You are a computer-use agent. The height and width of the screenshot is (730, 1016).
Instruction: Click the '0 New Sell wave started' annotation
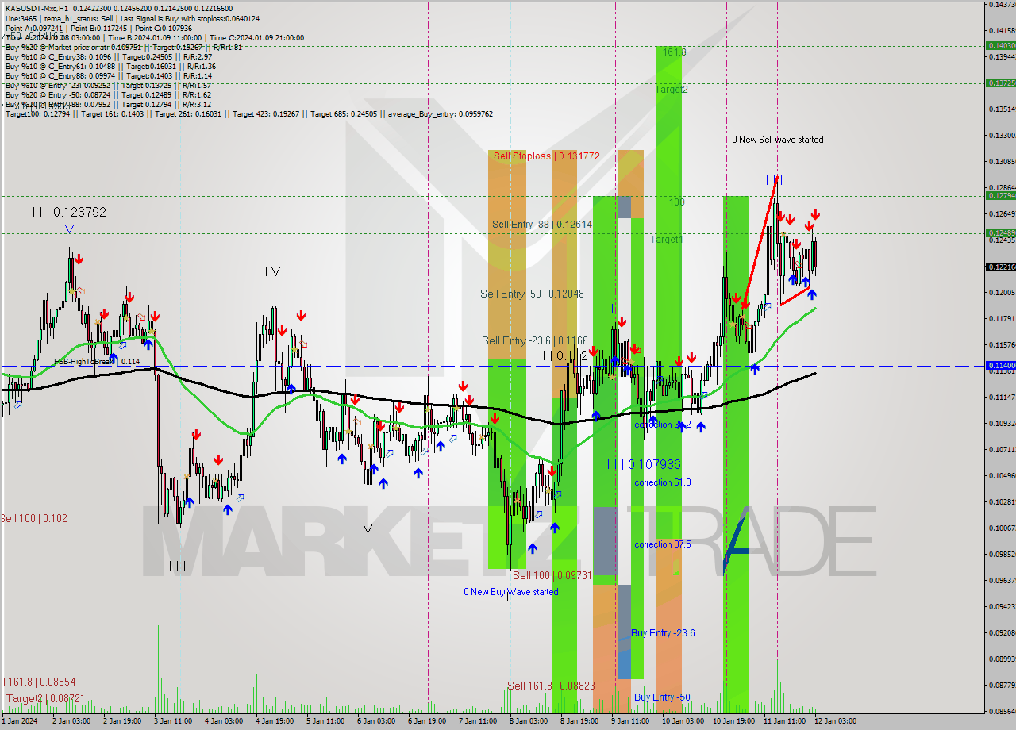point(777,140)
